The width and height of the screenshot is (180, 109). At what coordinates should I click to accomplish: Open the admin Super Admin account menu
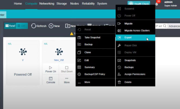click(x=170, y=4)
